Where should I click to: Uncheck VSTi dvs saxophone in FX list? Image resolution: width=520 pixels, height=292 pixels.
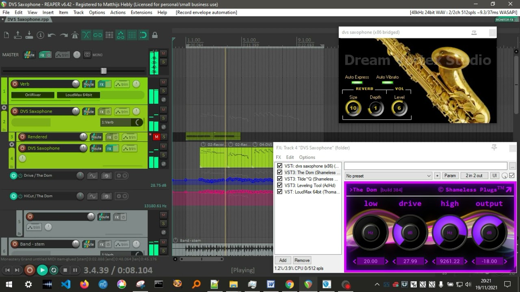[279, 166]
